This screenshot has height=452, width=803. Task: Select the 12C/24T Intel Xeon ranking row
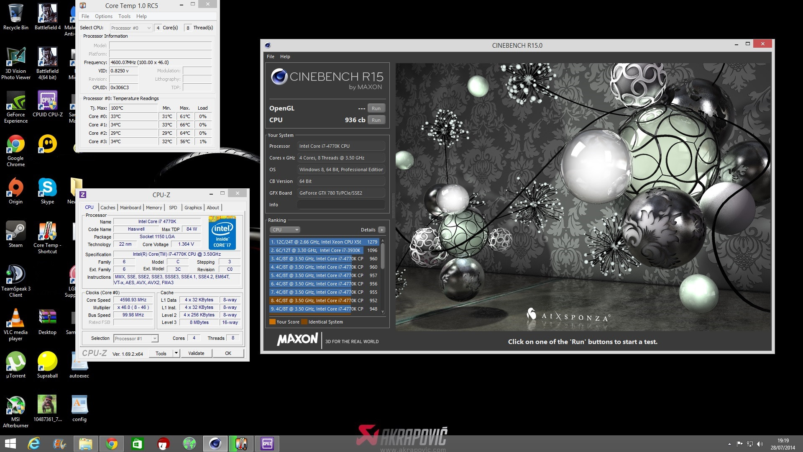[325, 242]
